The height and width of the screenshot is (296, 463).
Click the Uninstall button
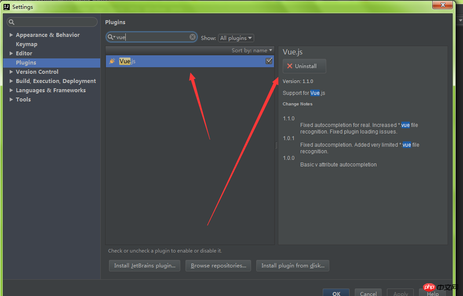[304, 66]
